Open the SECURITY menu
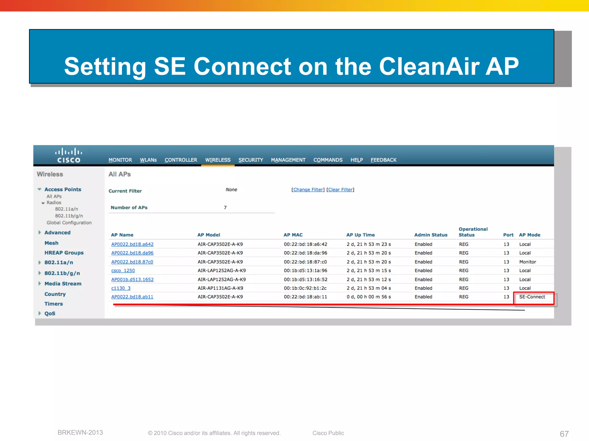The image size is (589, 441). click(250, 160)
